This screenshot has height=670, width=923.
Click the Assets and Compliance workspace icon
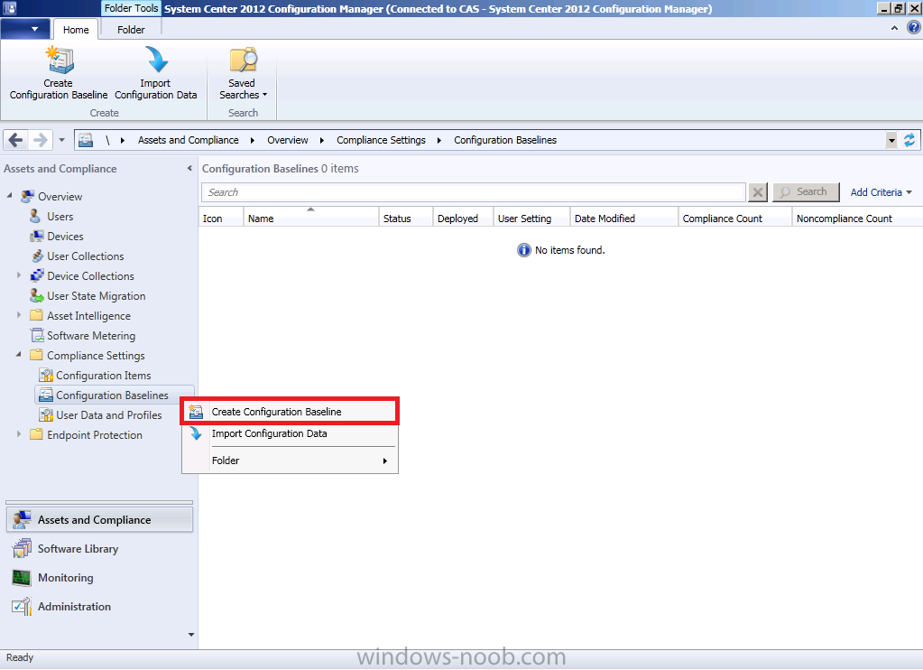click(22, 520)
